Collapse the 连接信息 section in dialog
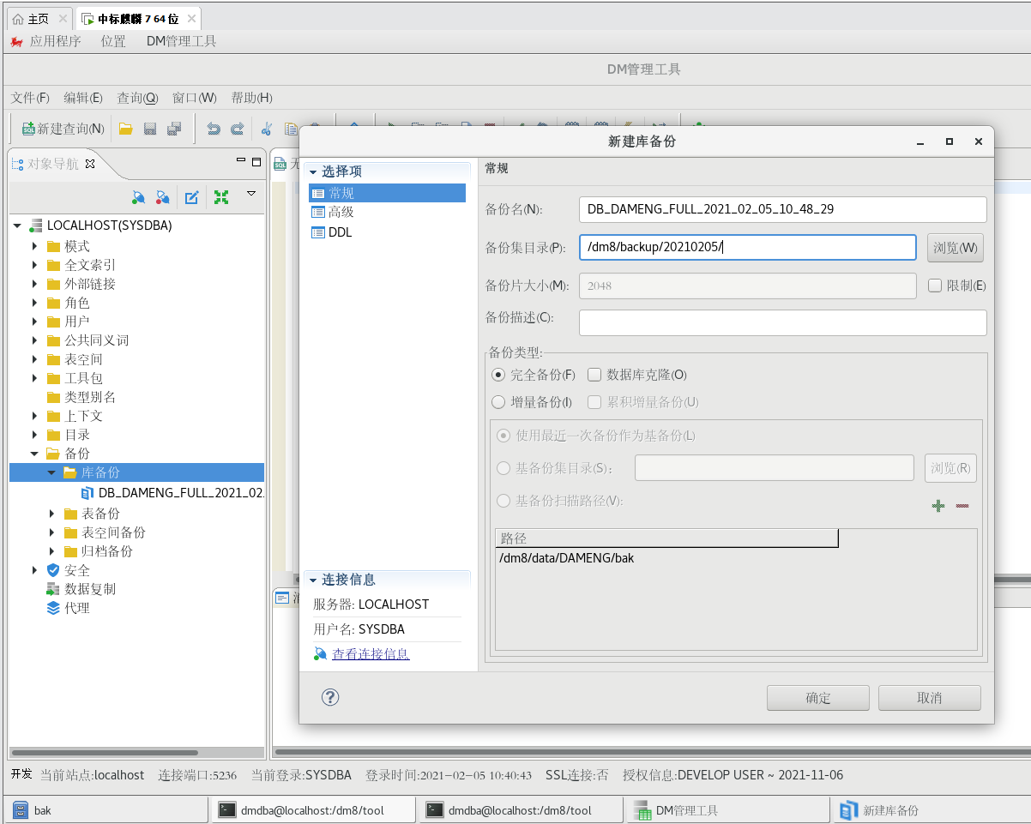The width and height of the screenshot is (1031, 824). [x=313, y=580]
